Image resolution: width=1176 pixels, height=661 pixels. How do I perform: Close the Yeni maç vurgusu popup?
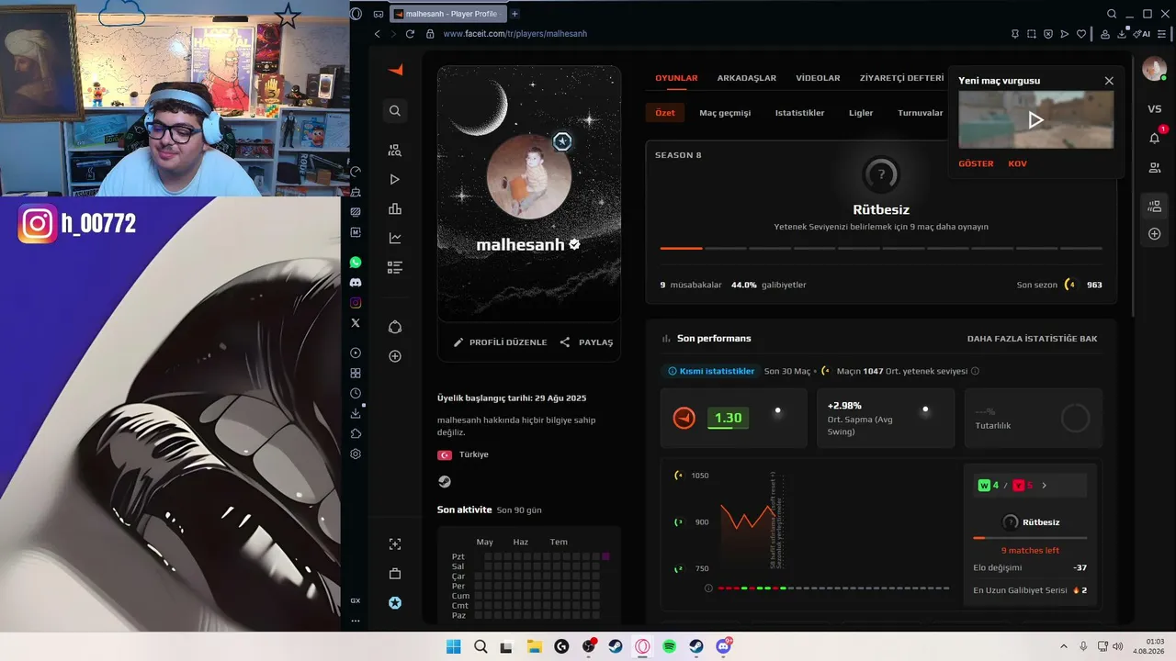pyautogui.click(x=1109, y=81)
